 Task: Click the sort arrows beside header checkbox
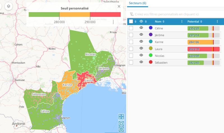pyautogui.click(x=136, y=22)
